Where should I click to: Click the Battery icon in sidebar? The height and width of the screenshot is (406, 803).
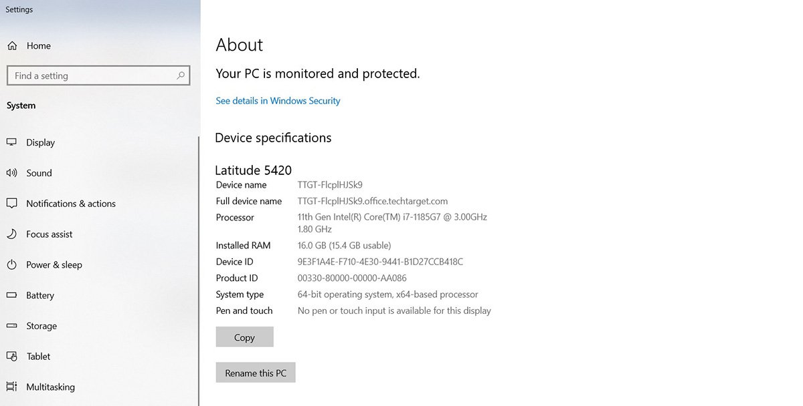11,295
